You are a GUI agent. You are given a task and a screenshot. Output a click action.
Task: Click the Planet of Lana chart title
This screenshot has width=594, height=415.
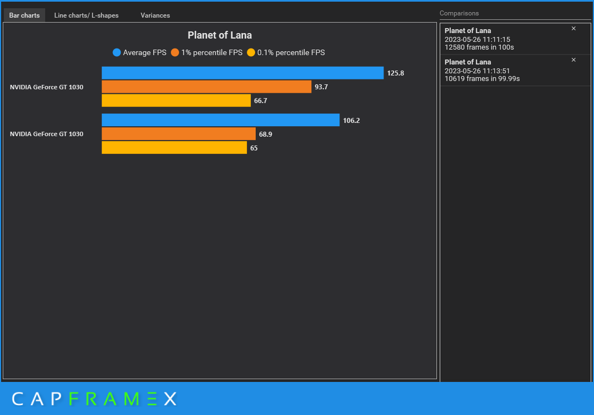tap(220, 35)
